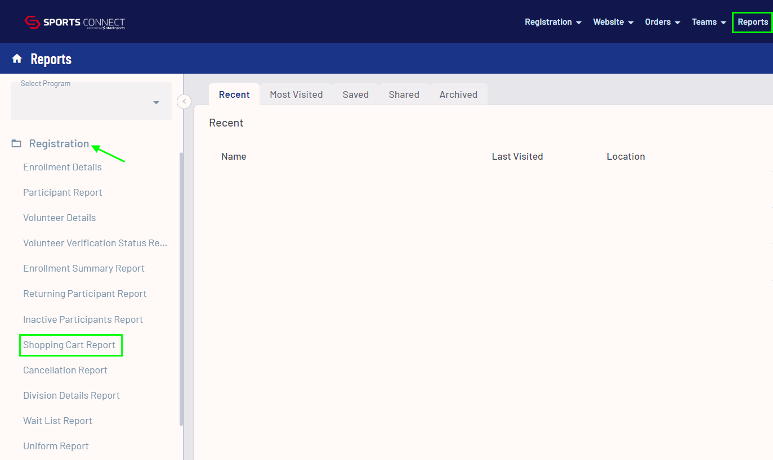The image size is (773, 460).
Task: Expand the Teams dropdown menu
Action: tap(709, 22)
